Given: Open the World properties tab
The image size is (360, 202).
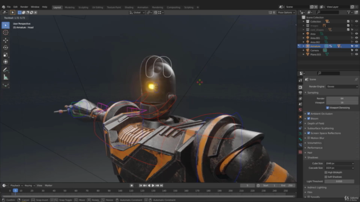Looking at the screenshot, I should pyautogui.click(x=300, y=110).
